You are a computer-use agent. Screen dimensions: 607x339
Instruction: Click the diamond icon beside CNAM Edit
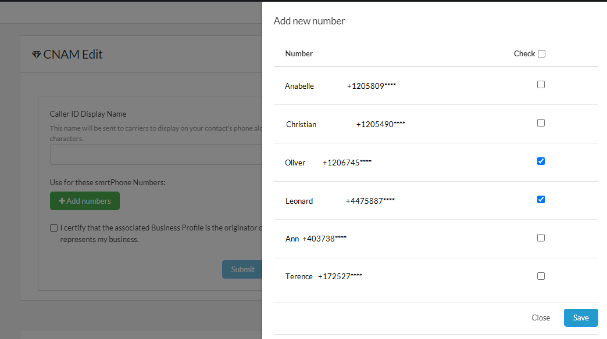click(x=37, y=55)
